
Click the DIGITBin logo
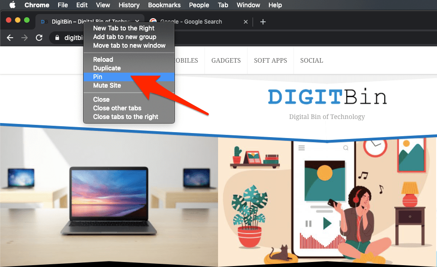coord(327,97)
